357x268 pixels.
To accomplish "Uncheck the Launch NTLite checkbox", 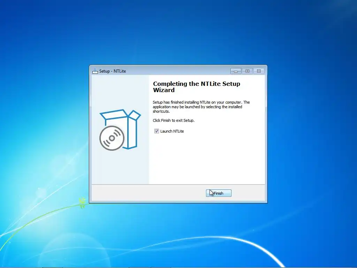I will coord(157,131).
